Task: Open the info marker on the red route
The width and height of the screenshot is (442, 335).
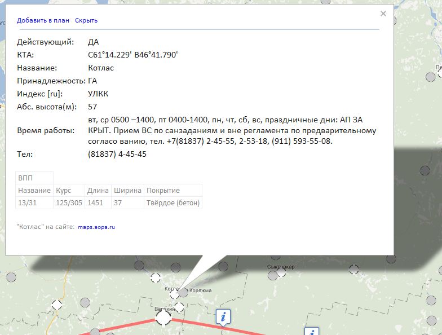Action: coord(223,317)
